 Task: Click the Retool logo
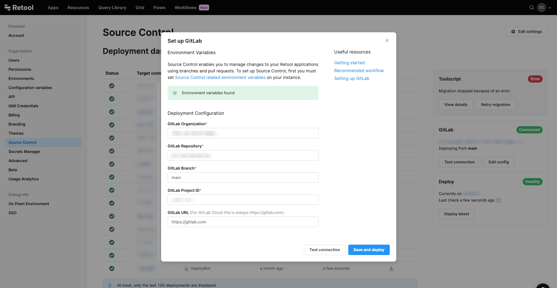[x=19, y=8]
